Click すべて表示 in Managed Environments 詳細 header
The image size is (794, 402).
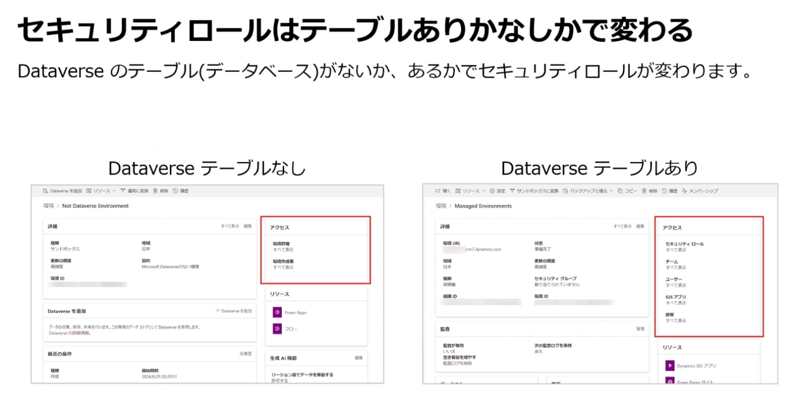pyautogui.click(x=623, y=226)
